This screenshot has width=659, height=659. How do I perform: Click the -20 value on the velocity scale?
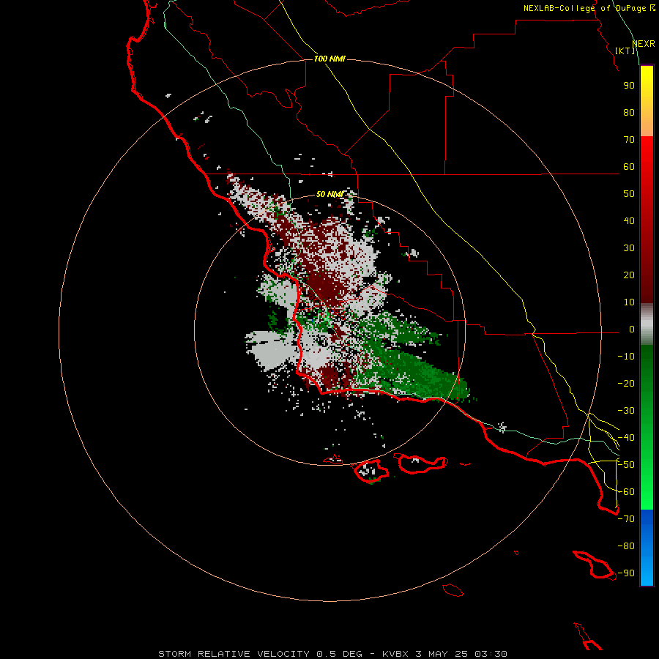click(626, 384)
